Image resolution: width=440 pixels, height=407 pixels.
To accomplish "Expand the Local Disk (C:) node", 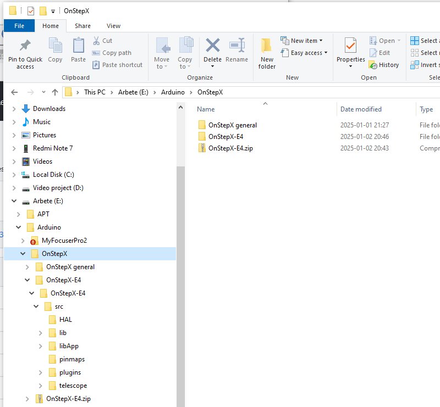I will [x=14, y=175].
